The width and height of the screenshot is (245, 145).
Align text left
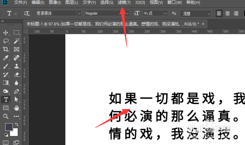pyautogui.click(x=219, y=14)
